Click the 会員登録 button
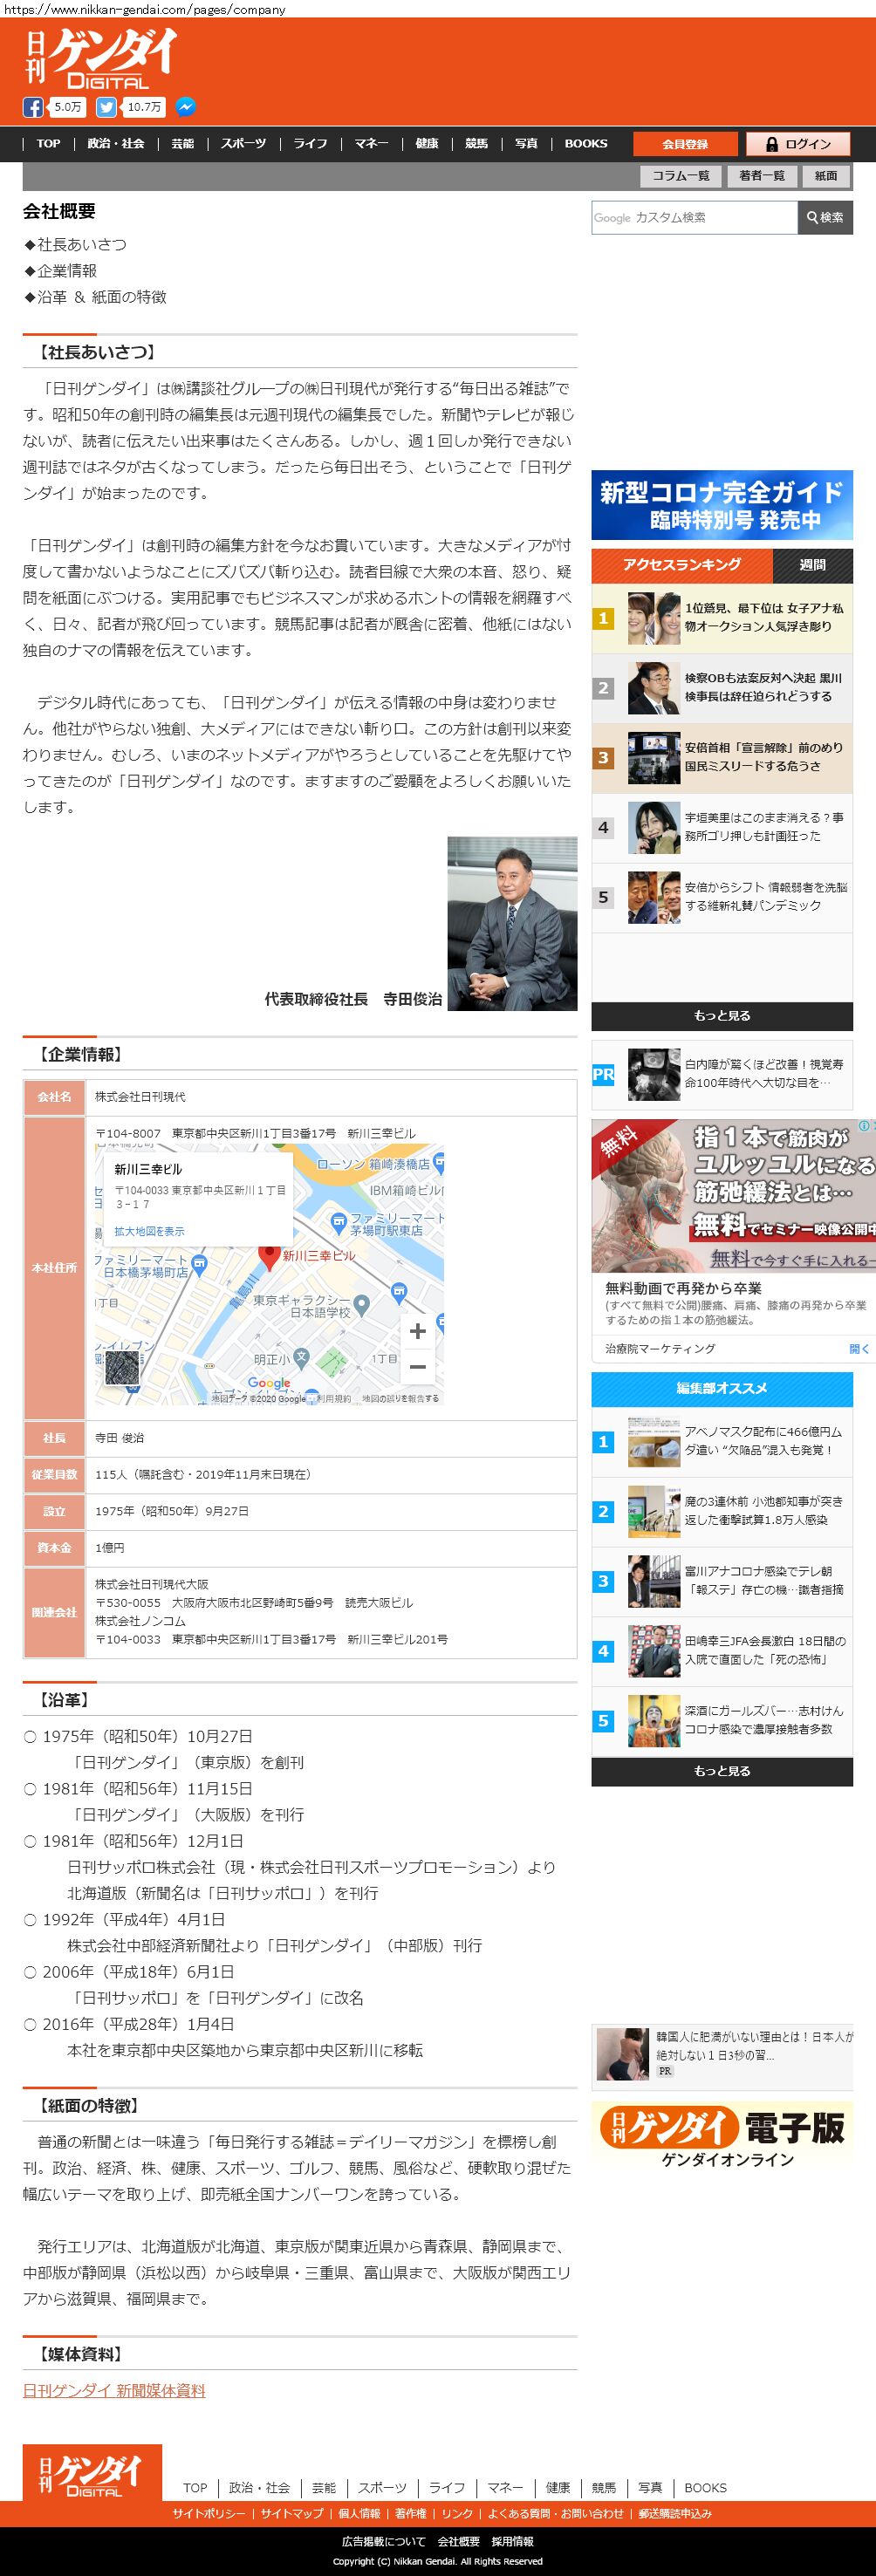Viewport: 876px width, 2576px height. click(685, 144)
